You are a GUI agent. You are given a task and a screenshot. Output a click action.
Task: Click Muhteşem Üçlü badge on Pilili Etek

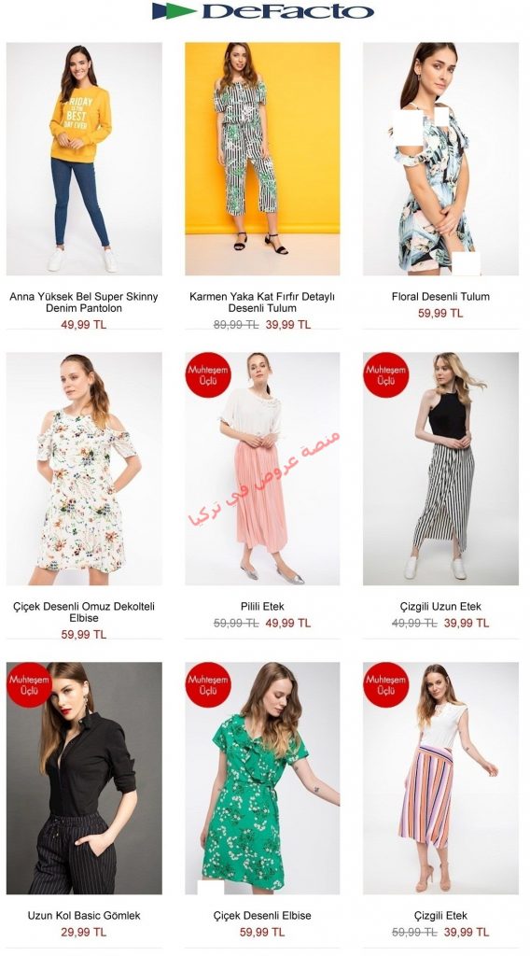pos(208,375)
